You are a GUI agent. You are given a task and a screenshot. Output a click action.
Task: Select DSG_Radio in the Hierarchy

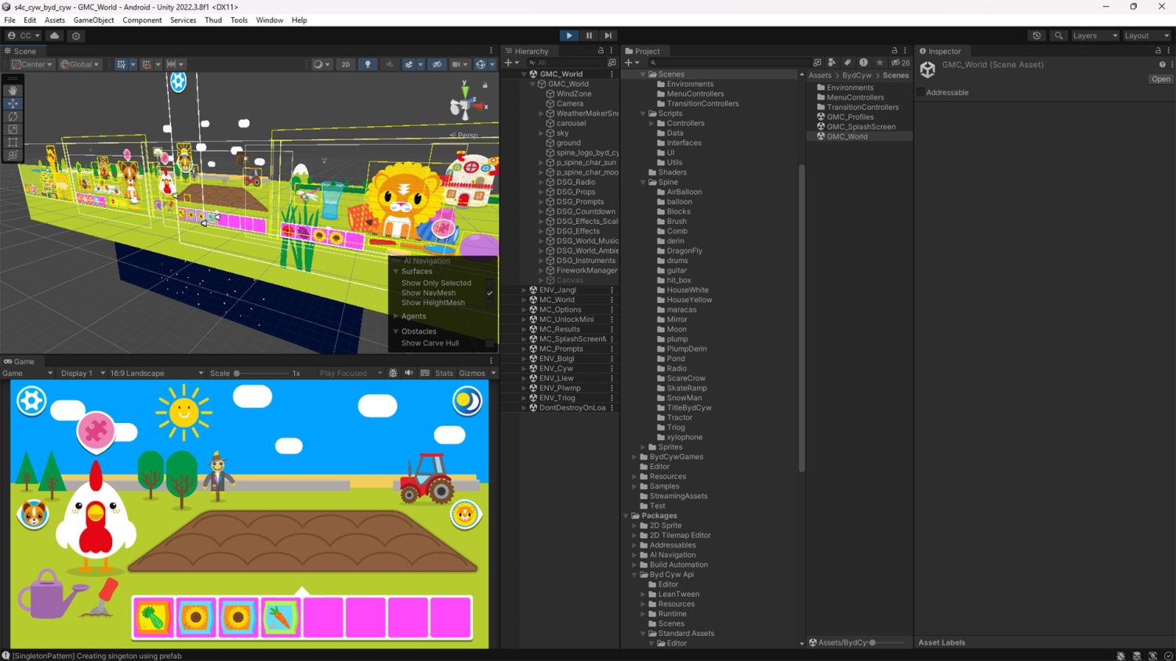point(576,182)
